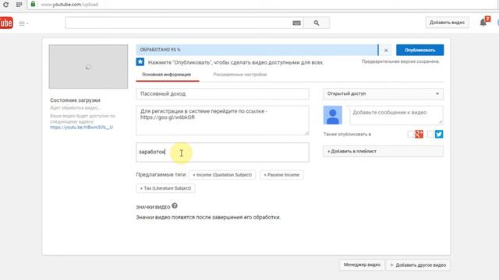Focus the YouTube search input field

pyautogui.click(x=179, y=23)
